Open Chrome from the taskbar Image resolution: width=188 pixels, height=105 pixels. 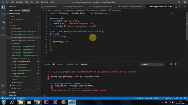(38, 102)
